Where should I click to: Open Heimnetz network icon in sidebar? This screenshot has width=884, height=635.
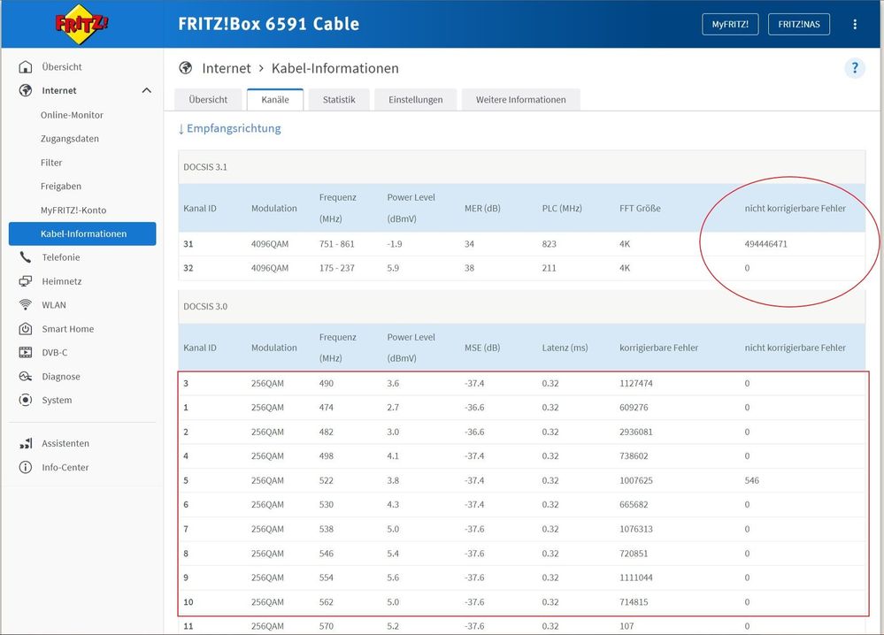tap(26, 281)
